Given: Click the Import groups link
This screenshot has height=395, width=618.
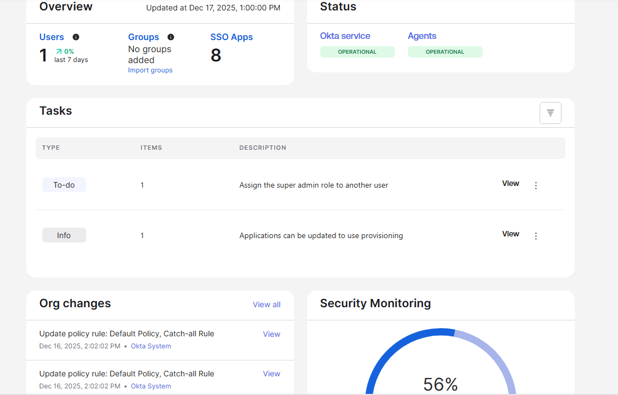Looking at the screenshot, I should pos(150,70).
